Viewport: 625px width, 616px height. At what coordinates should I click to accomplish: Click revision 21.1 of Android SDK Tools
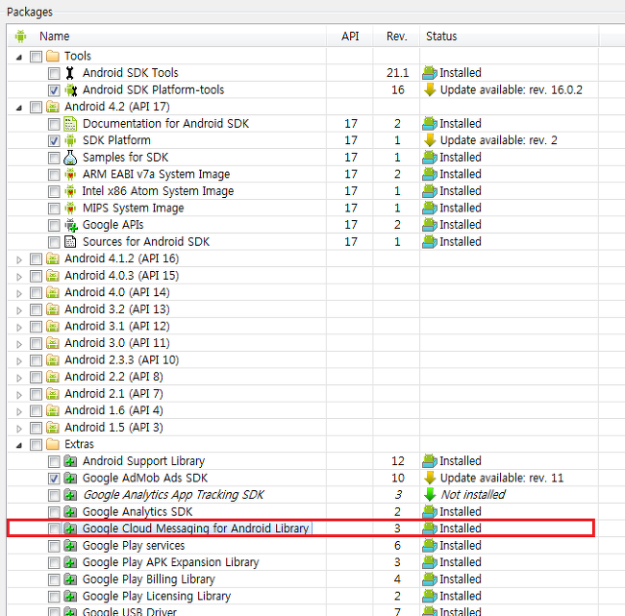click(397, 73)
